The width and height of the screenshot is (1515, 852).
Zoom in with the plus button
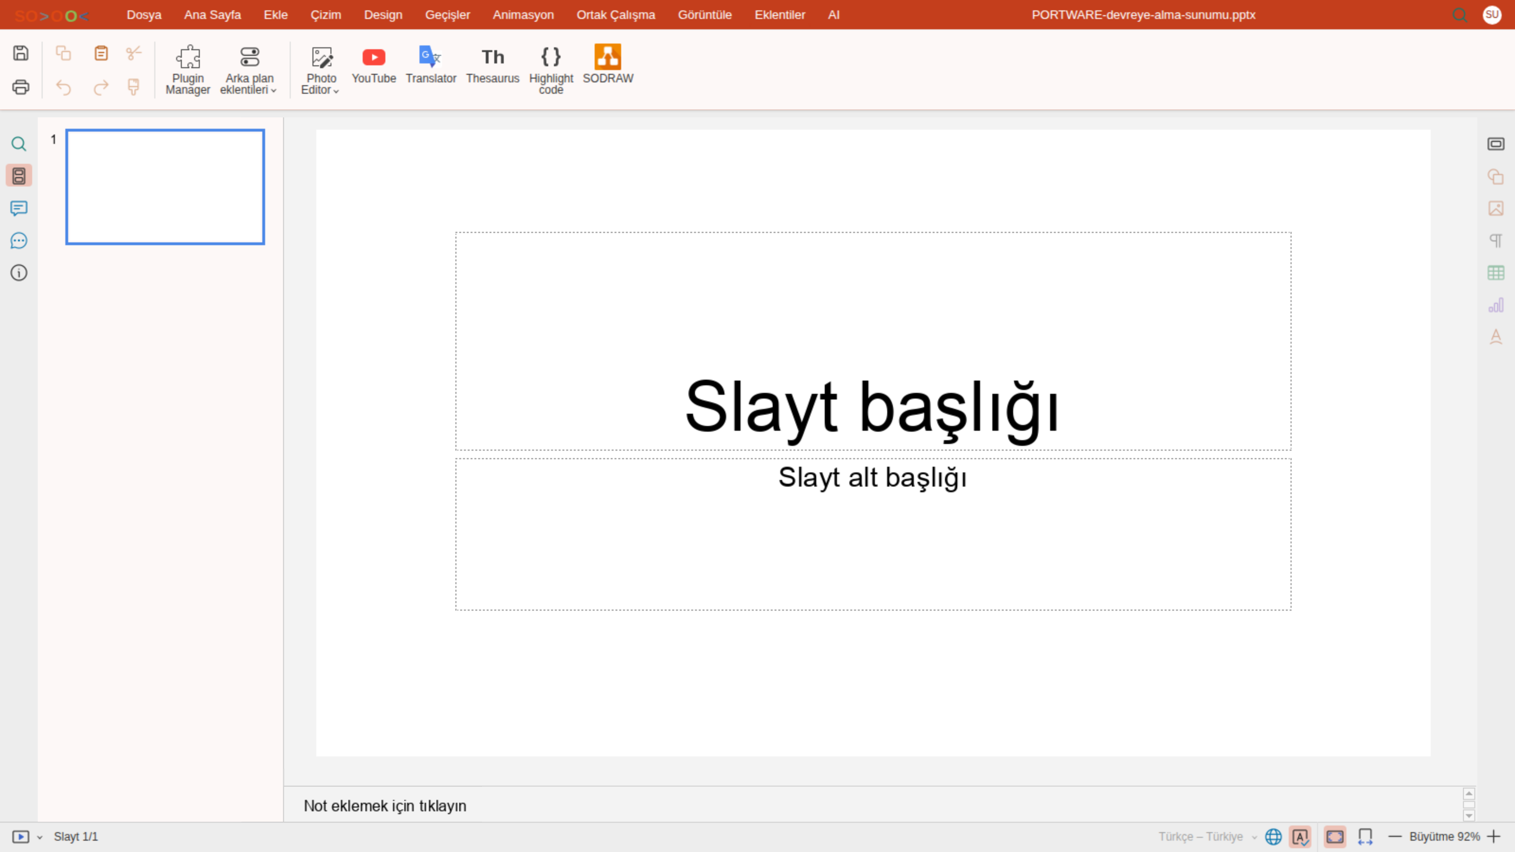tap(1494, 837)
